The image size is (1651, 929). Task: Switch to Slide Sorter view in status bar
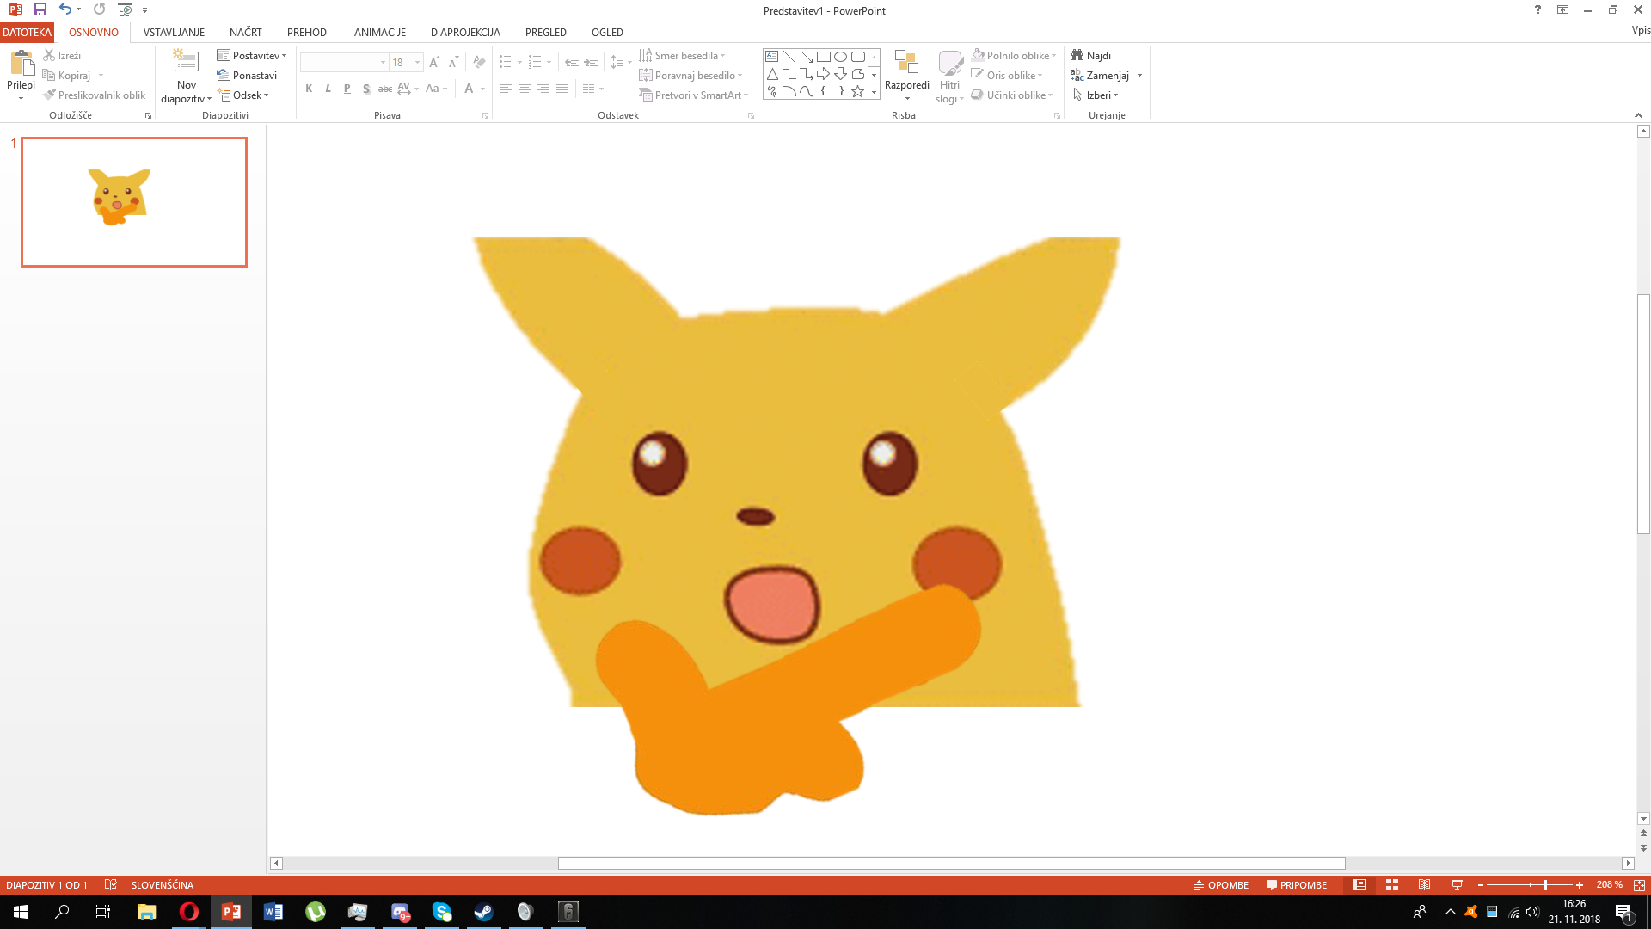coord(1392,884)
